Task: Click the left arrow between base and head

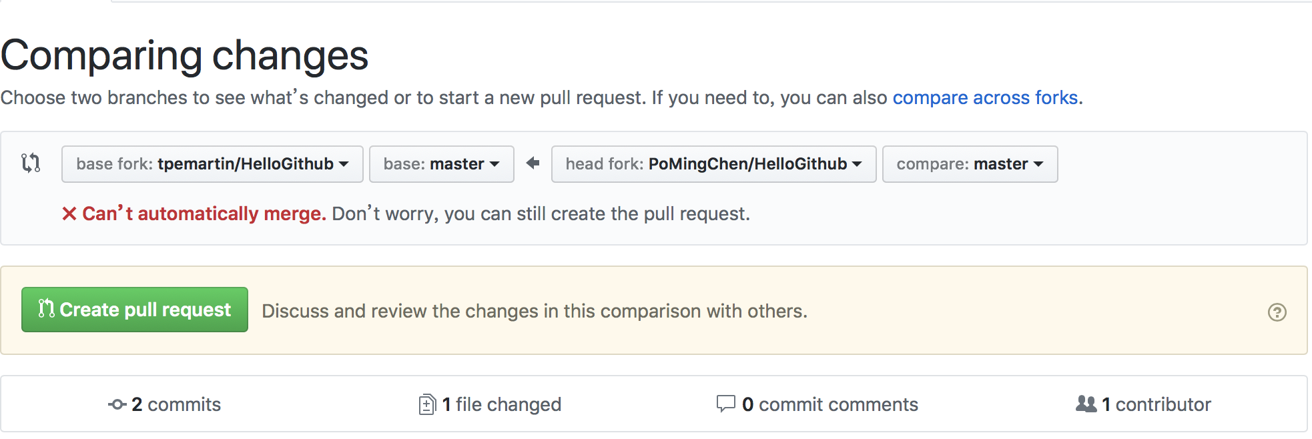Action: click(533, 163)
